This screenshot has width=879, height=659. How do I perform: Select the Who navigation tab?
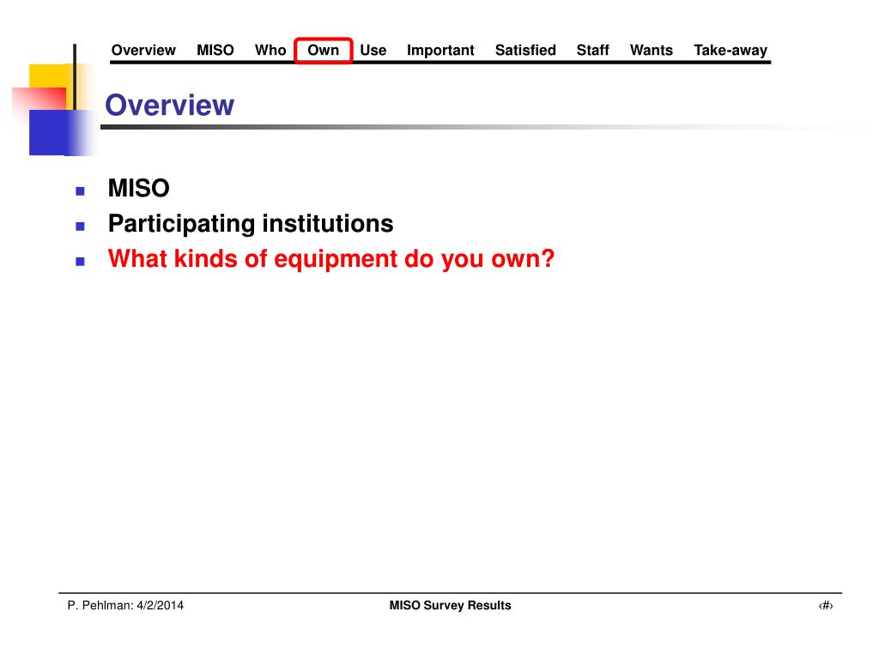pyautogui.click(x=270, y=51)
